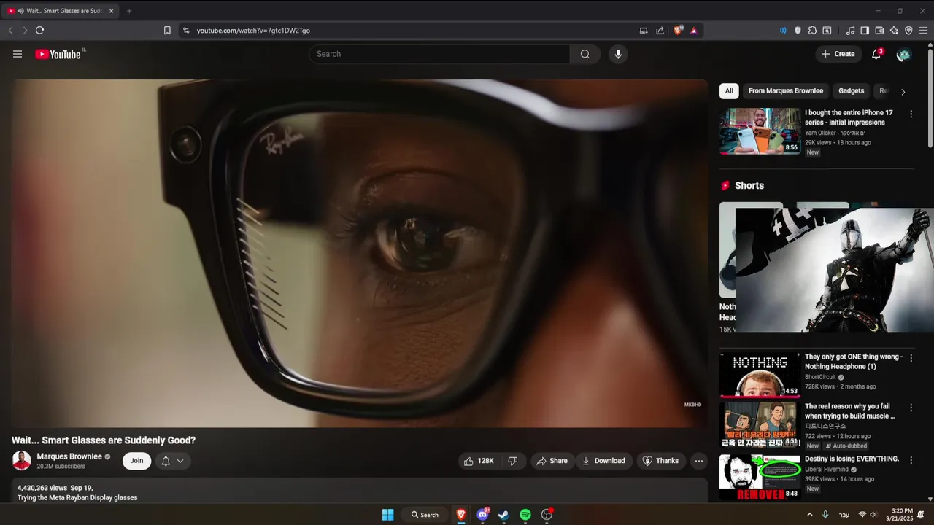
Task: Switch to the Smart Glasses browser tab
Action: [x=61, y=11]
